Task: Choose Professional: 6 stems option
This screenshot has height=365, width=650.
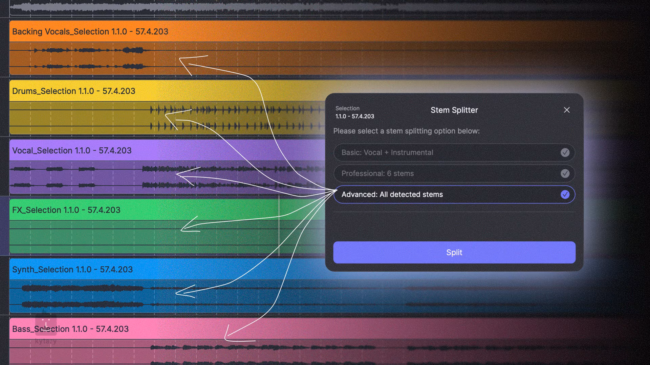Action: [x=377, y=173]
